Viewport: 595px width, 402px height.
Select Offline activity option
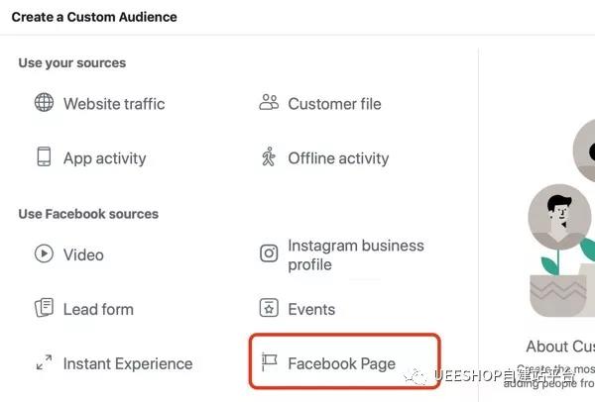tap(338, 158)
